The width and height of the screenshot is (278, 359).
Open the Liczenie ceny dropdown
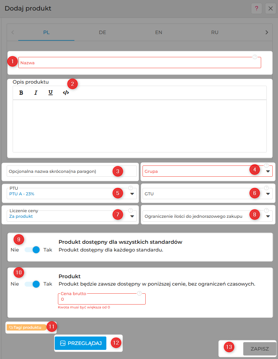click(x=72, y=216)
